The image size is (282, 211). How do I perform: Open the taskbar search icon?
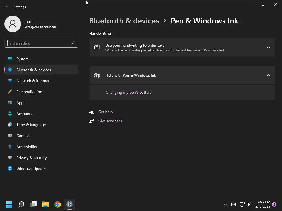[21, 204]
